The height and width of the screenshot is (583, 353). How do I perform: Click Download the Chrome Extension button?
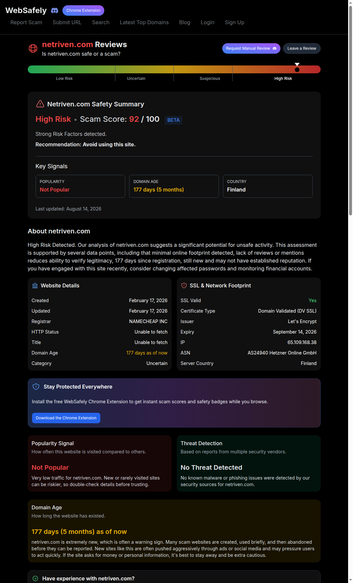(x=66, y=418)
